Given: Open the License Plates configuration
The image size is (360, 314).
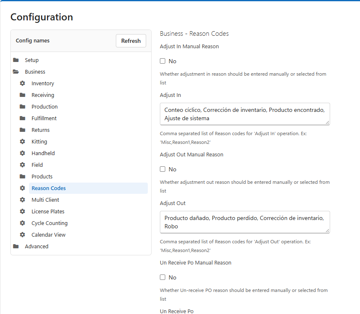Looking at the screenshot, I should 48,211.
